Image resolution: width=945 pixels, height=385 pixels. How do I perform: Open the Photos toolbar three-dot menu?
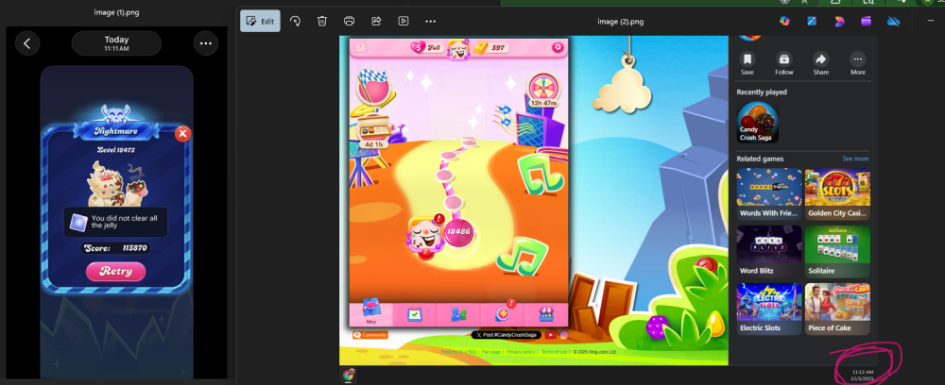click(430, 21)
